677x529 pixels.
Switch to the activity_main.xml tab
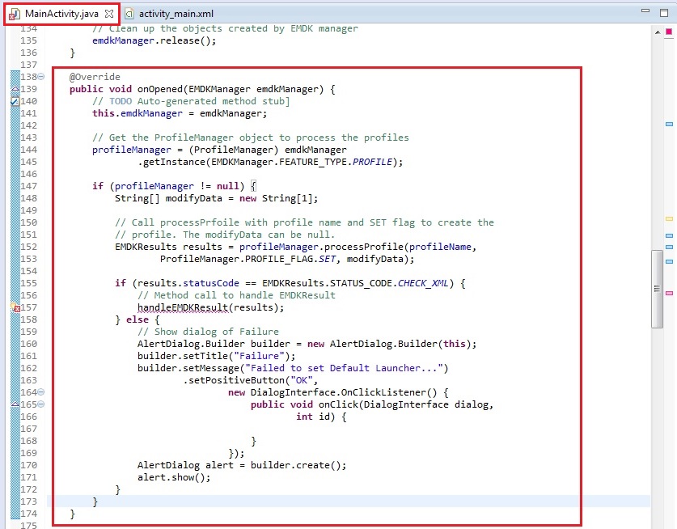click(x=176, y=14)
